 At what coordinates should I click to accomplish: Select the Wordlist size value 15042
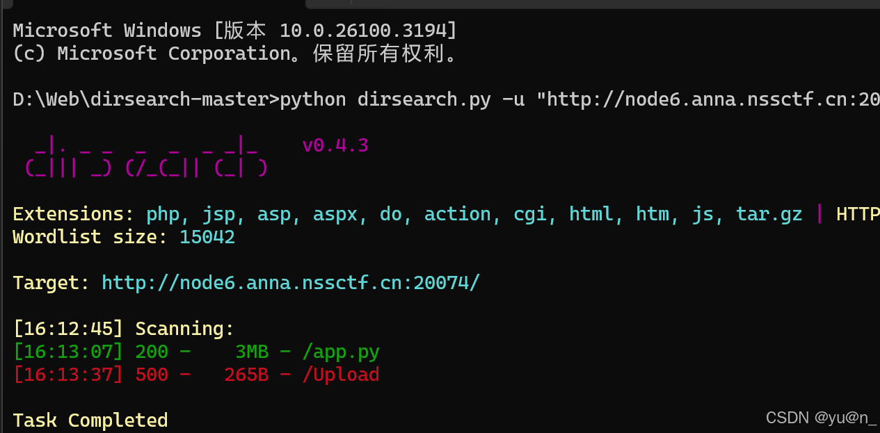click(207, 236)
